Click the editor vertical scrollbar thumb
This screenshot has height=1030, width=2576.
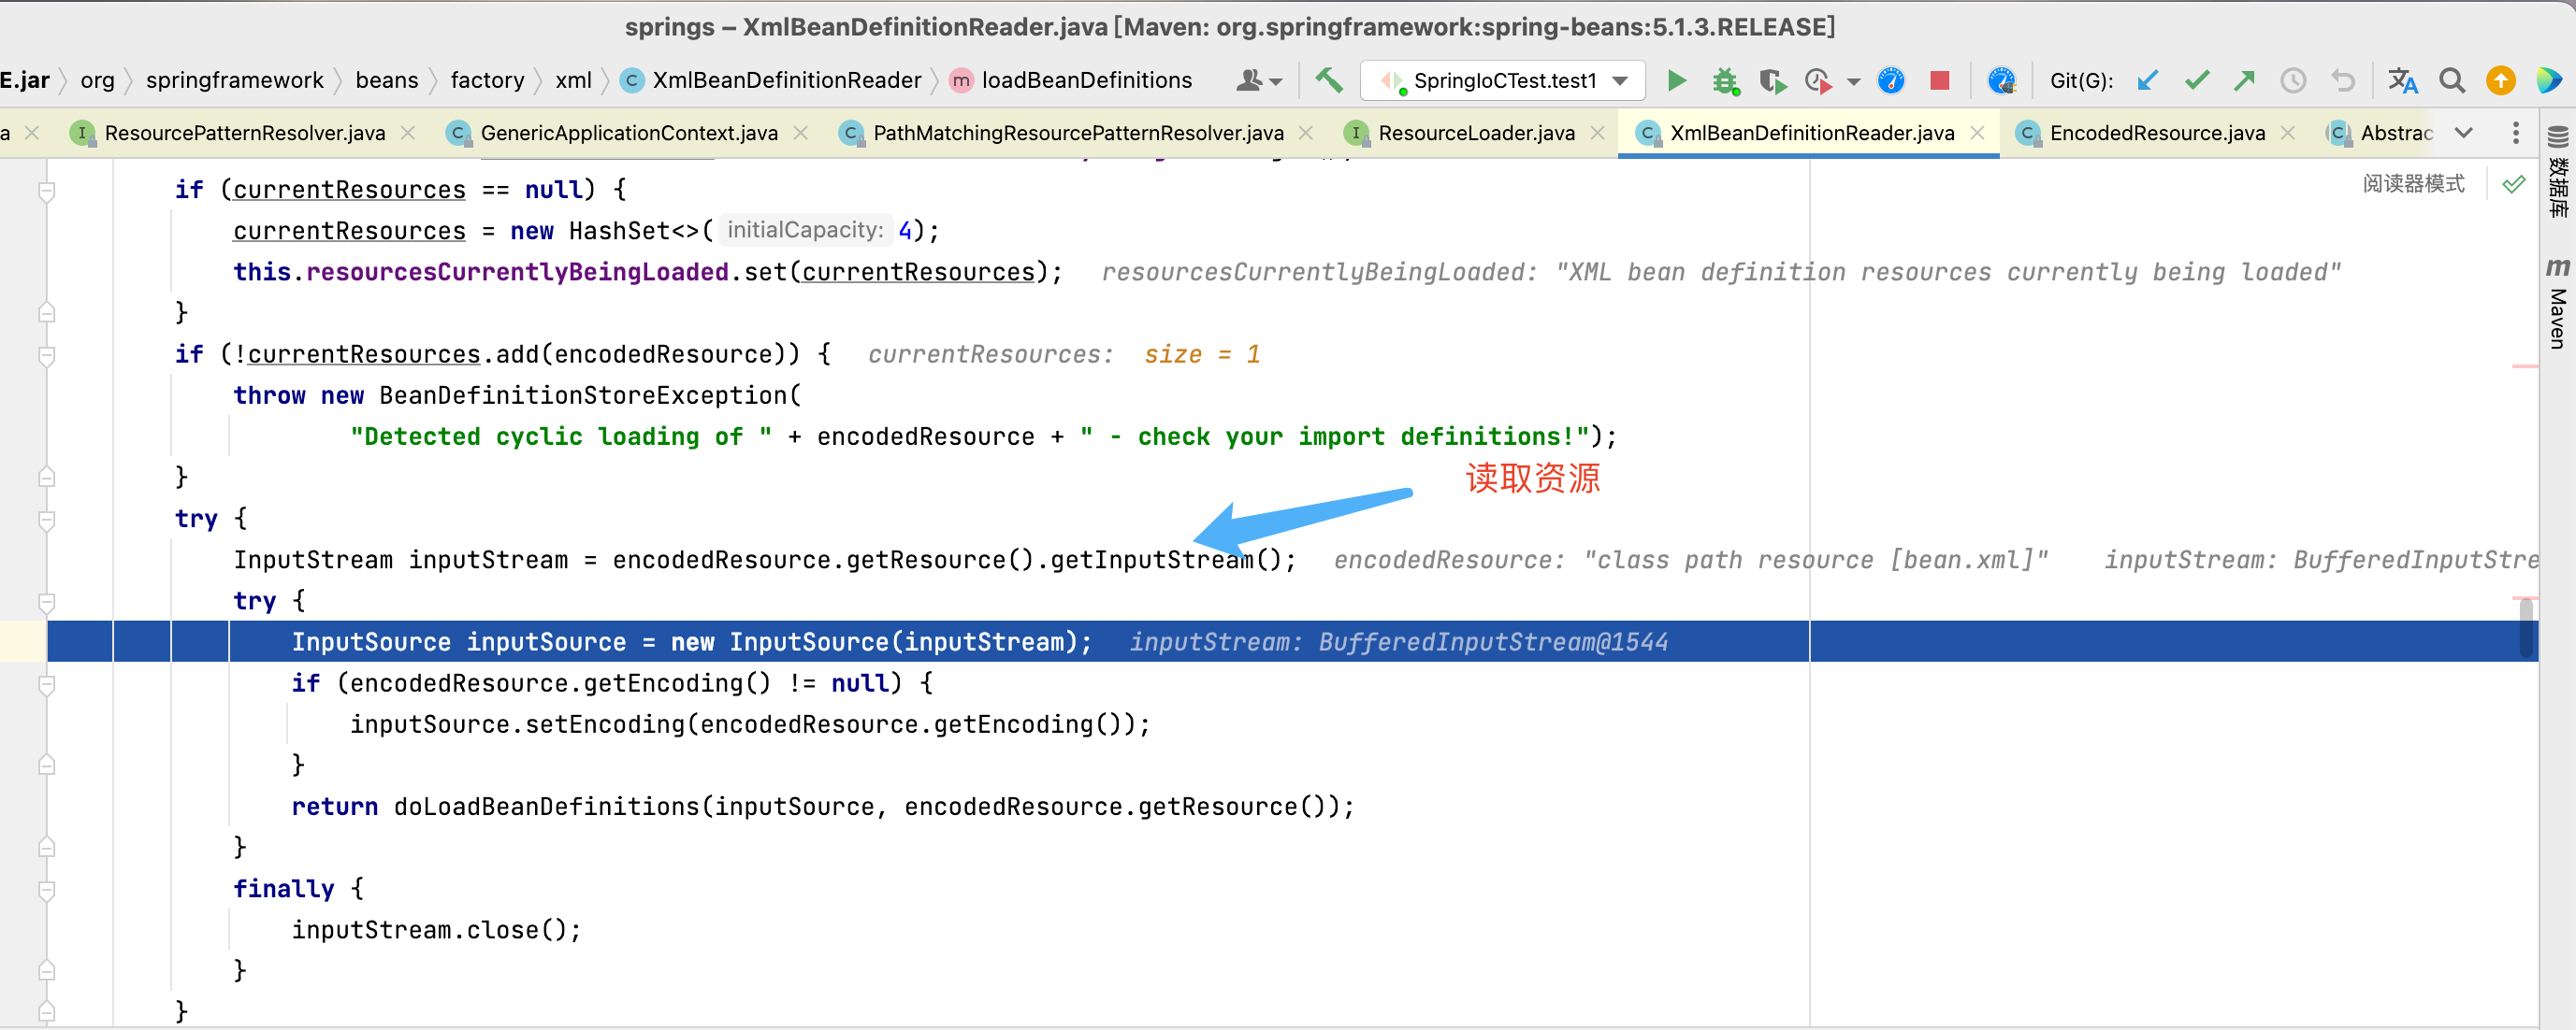2527,628
